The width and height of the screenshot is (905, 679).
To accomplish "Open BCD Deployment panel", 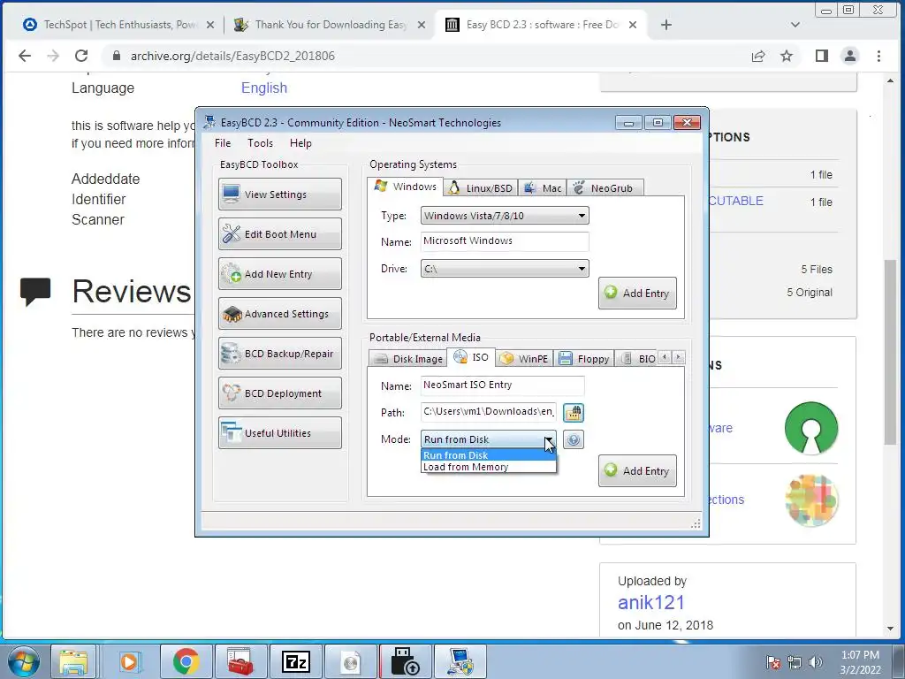I will pos(280,393).
